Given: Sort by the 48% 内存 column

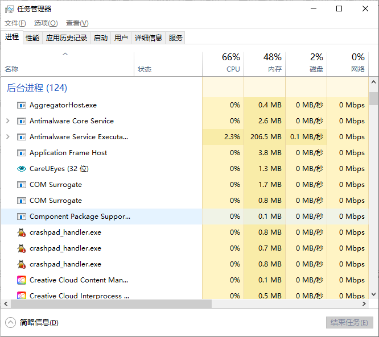Looking at the screenshot, I should 265,64.
